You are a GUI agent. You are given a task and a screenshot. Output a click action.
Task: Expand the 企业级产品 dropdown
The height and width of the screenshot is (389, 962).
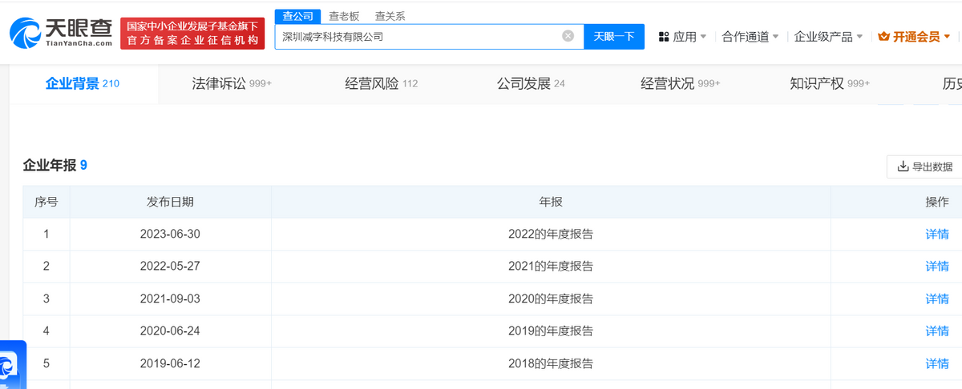[828, 37]
